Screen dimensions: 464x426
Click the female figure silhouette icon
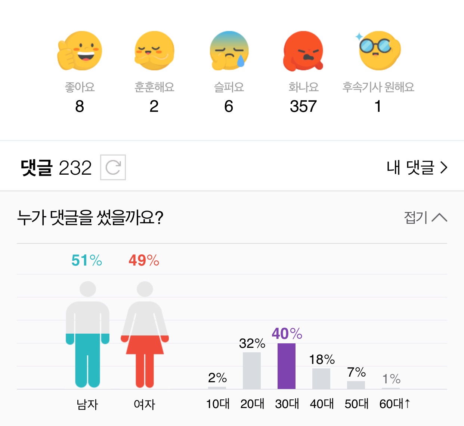pyautogui.click(x=145, y=334)
